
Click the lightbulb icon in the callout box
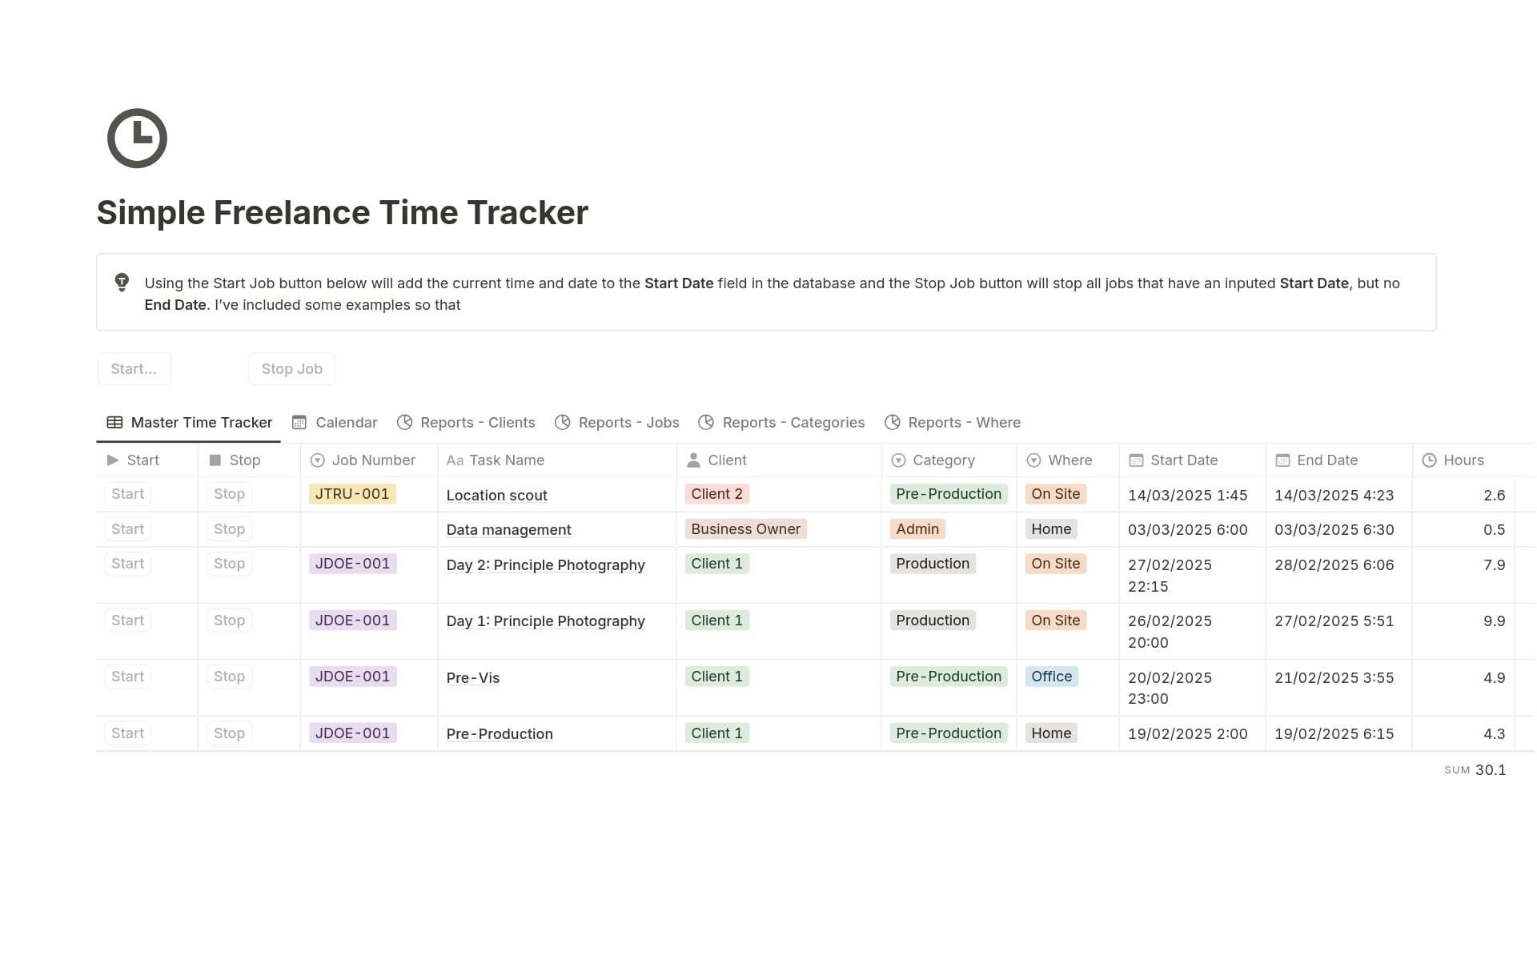[122, 283]
